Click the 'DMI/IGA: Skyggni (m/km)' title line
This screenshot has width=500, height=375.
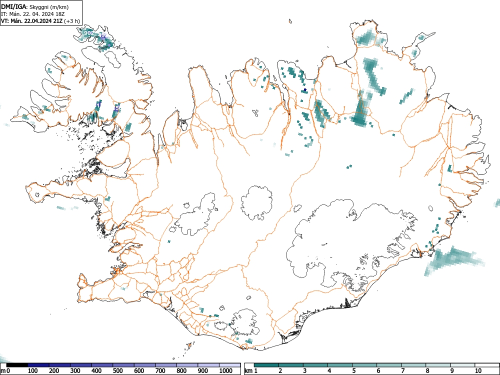[x=35, y=6]
